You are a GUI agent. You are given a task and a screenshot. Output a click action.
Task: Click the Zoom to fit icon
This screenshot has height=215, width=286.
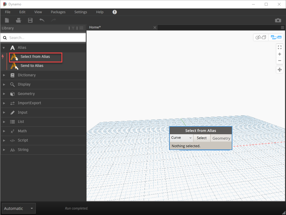point(279,47)
